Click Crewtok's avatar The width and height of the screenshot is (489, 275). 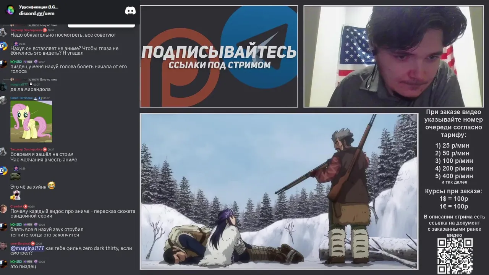3,209
